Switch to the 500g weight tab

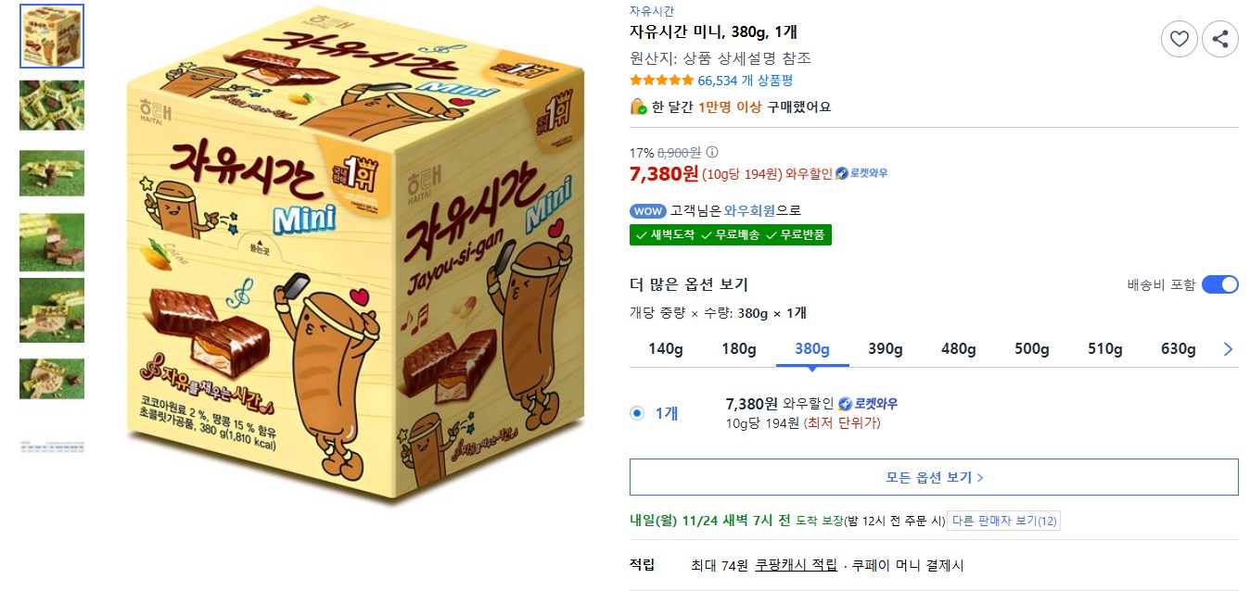1031,349
